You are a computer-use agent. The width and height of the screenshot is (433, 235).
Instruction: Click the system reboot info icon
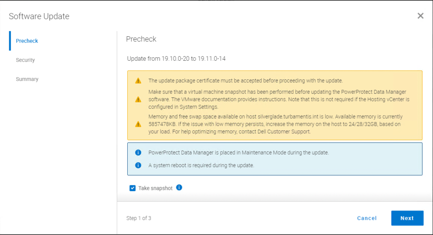coord(138,165)
